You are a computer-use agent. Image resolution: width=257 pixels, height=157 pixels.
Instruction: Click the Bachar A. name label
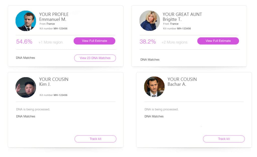(177, 84)
